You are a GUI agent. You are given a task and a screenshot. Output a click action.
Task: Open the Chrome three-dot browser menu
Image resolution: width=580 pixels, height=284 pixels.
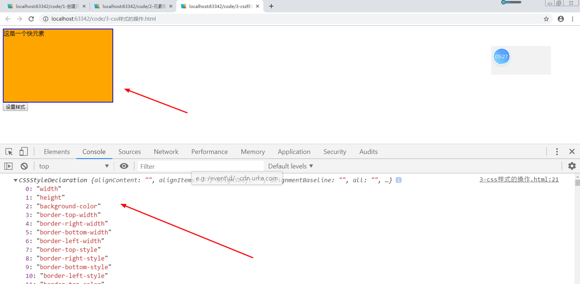tap(573, 19)
